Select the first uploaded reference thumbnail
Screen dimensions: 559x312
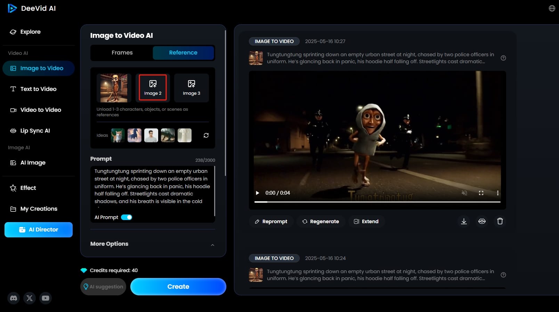click(114, 88)
